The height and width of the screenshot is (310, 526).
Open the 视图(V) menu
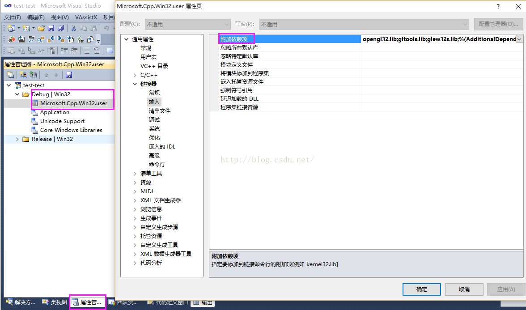[60, 17]
